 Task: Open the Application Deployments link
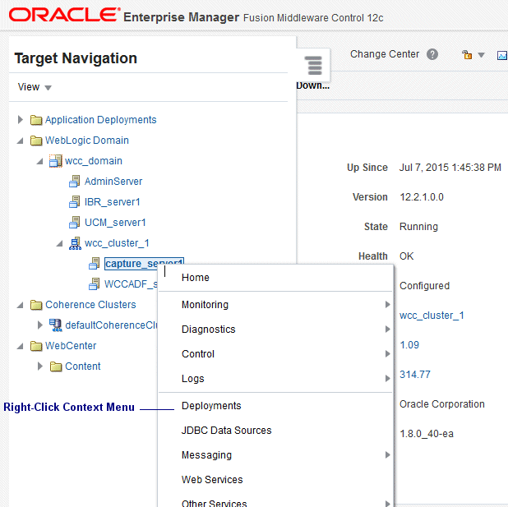click(x=101, y=120)
